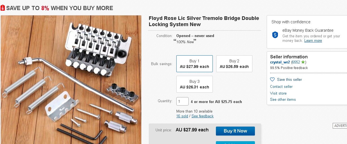Click the Contact seller link

click(x=281, y=86)
